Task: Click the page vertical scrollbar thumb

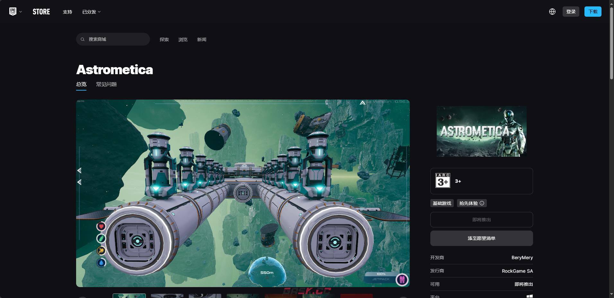Action: click(611, 43)
